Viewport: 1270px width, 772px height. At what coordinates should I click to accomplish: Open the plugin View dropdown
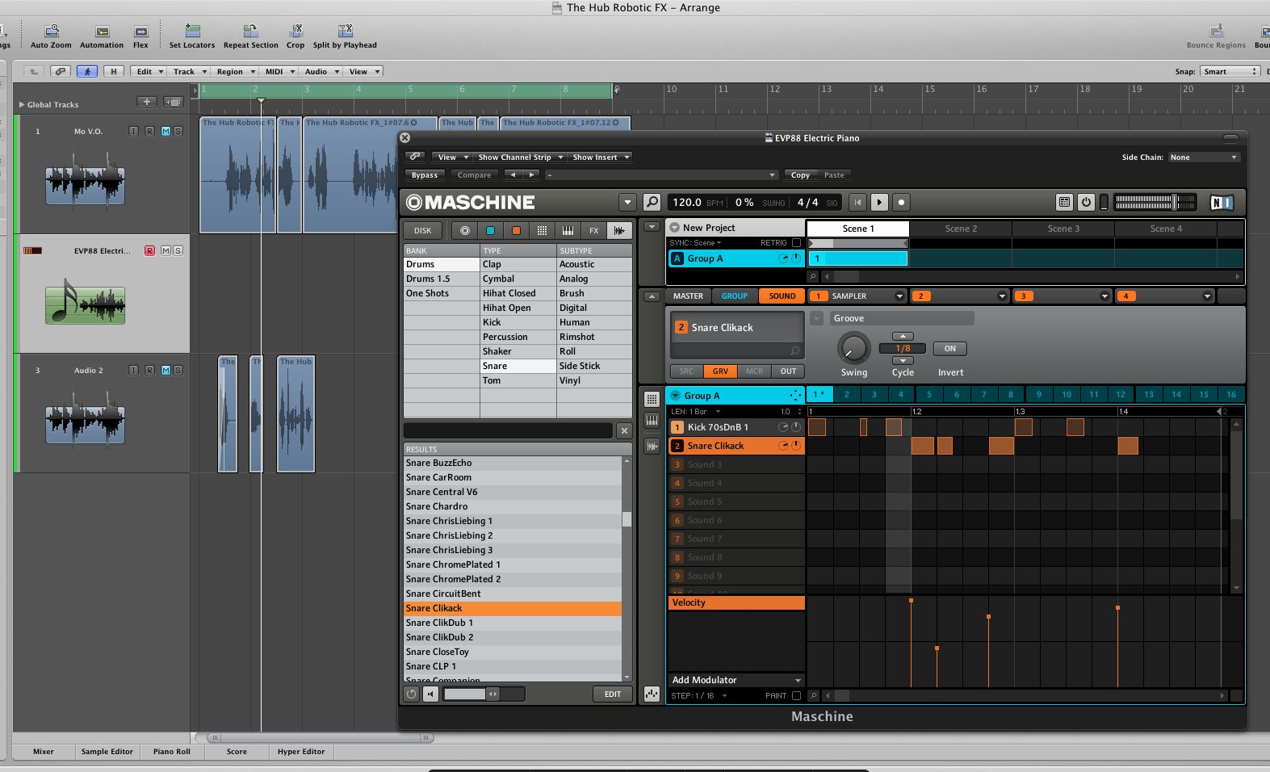pyautogui.click(x=452, y=157)
